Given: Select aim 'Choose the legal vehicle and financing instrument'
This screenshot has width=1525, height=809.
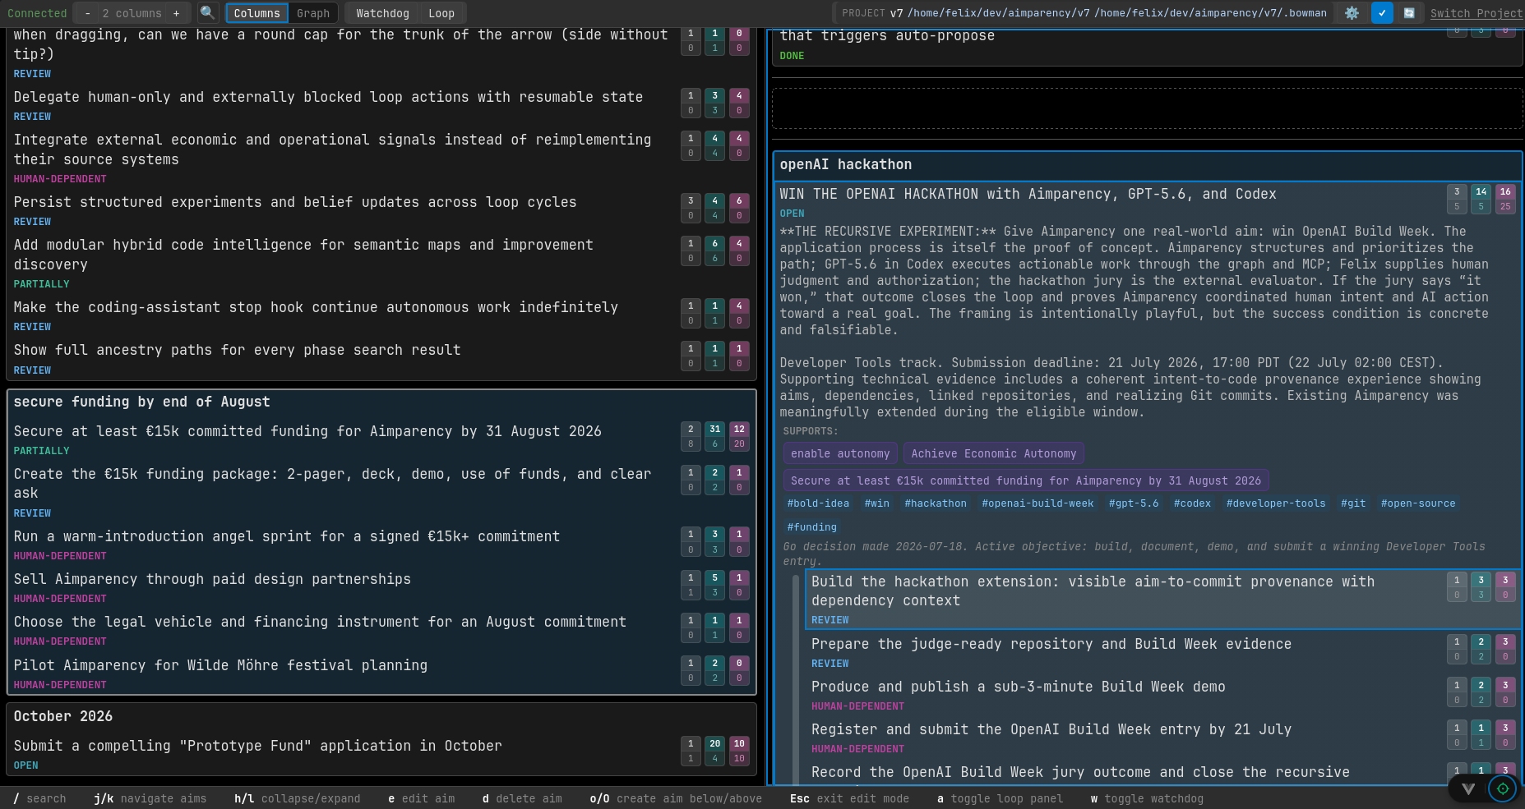Looking at the screenshot, I should (381, 630).
